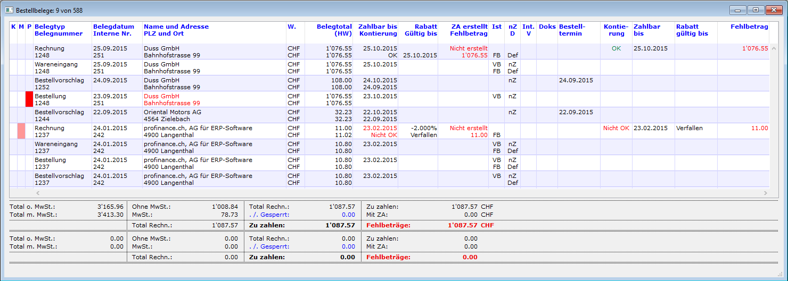Close the Bestellbelege window
The image size is (788, 281).
[x=773, y=10]
